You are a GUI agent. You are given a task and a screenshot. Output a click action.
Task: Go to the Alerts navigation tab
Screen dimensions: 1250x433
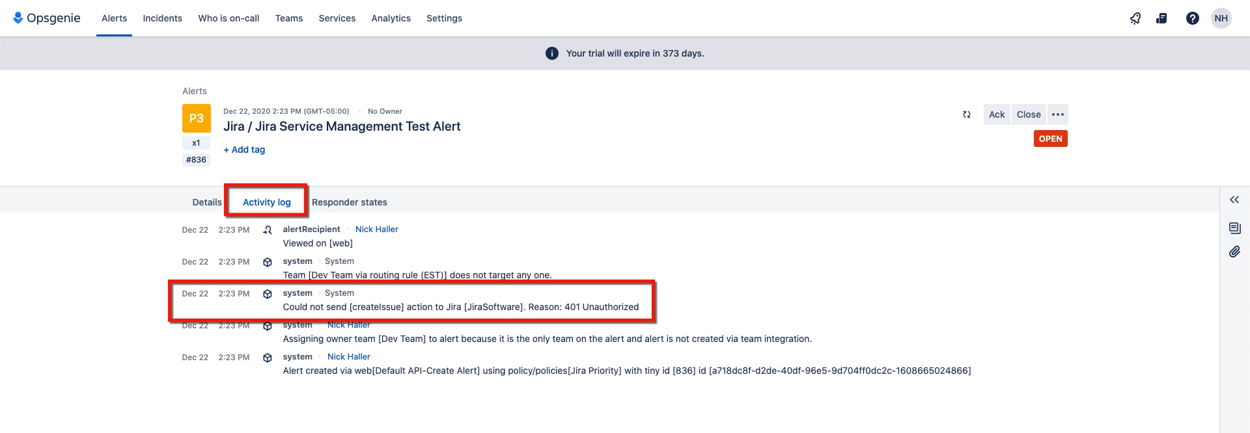pyautogui.click(x=114, y=18)
